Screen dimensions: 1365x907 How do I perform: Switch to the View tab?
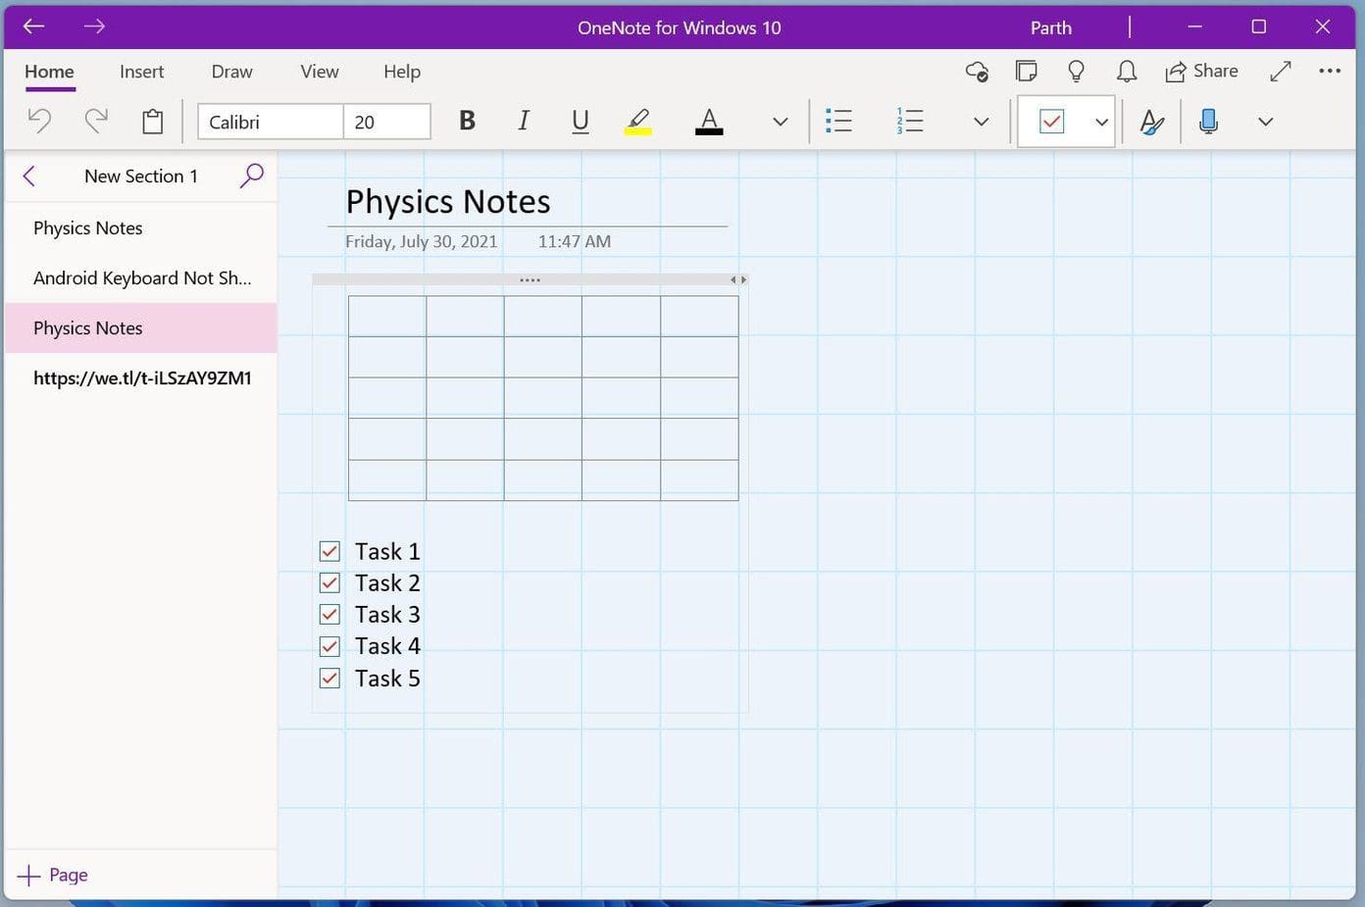pyautogui.click(x=320, y=72)
